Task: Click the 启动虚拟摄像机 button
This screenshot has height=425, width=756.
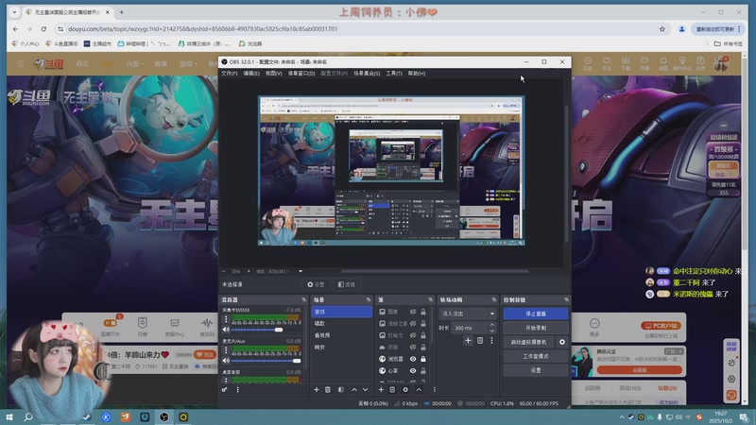Action: tap(529, 342)
